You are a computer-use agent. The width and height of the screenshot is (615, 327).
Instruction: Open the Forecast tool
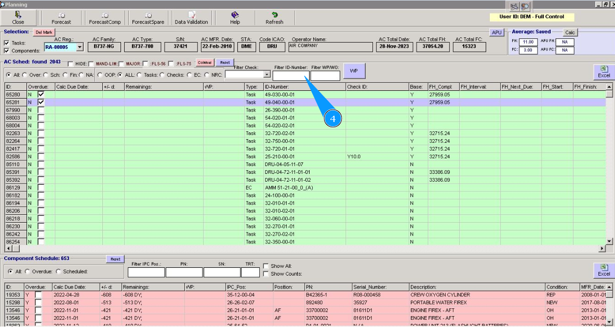61,18
